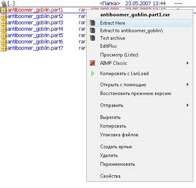Click the WinRAR icon beside Test archive
This screenshot has height=188, width=196.
pyautogui.click(x=92, y=38)
